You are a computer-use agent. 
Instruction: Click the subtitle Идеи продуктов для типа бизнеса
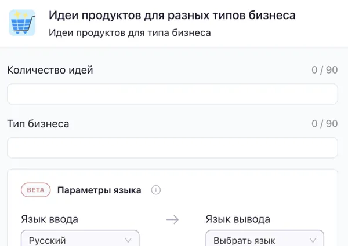129,32
